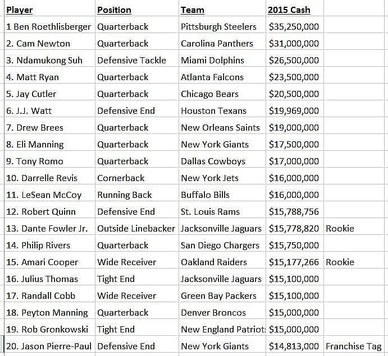The image size is (388, 356).
Task: Select the New Orleans Saints cell
Action: click(x=220, y=127)
